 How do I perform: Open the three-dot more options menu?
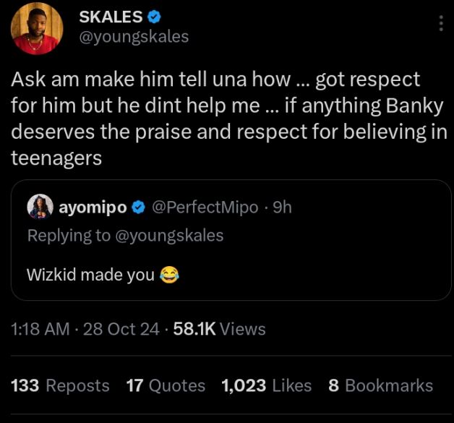coord(441,25)
